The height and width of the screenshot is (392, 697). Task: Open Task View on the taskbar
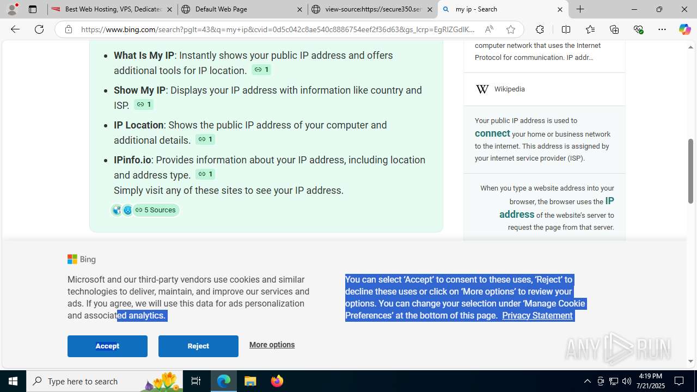196,381
